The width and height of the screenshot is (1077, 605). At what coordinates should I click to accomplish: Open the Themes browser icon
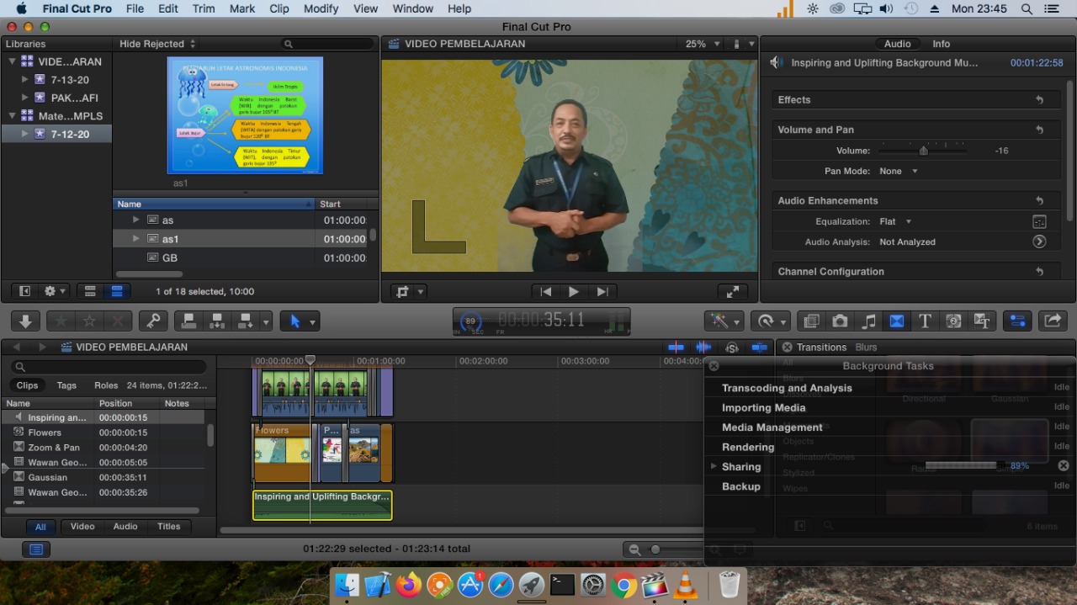pyautogui.click(x=981, y=321)
